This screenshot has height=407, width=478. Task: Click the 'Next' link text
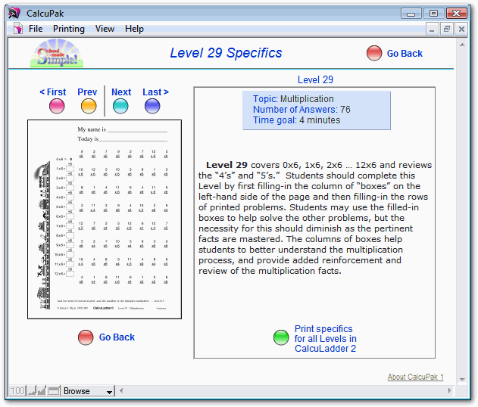click(x=121, y=92)
